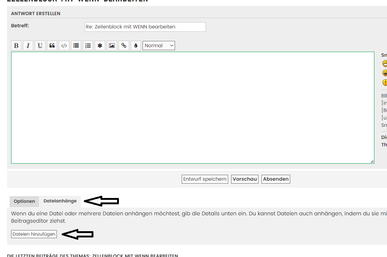Insert a quote block
The height and width of the screenshot is (257, 387).
coord(52,46)
